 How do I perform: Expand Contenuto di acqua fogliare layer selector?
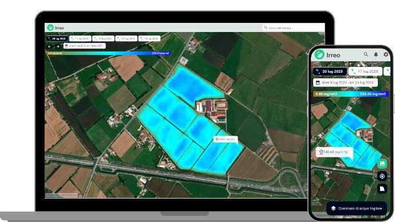tap(357, 208)
